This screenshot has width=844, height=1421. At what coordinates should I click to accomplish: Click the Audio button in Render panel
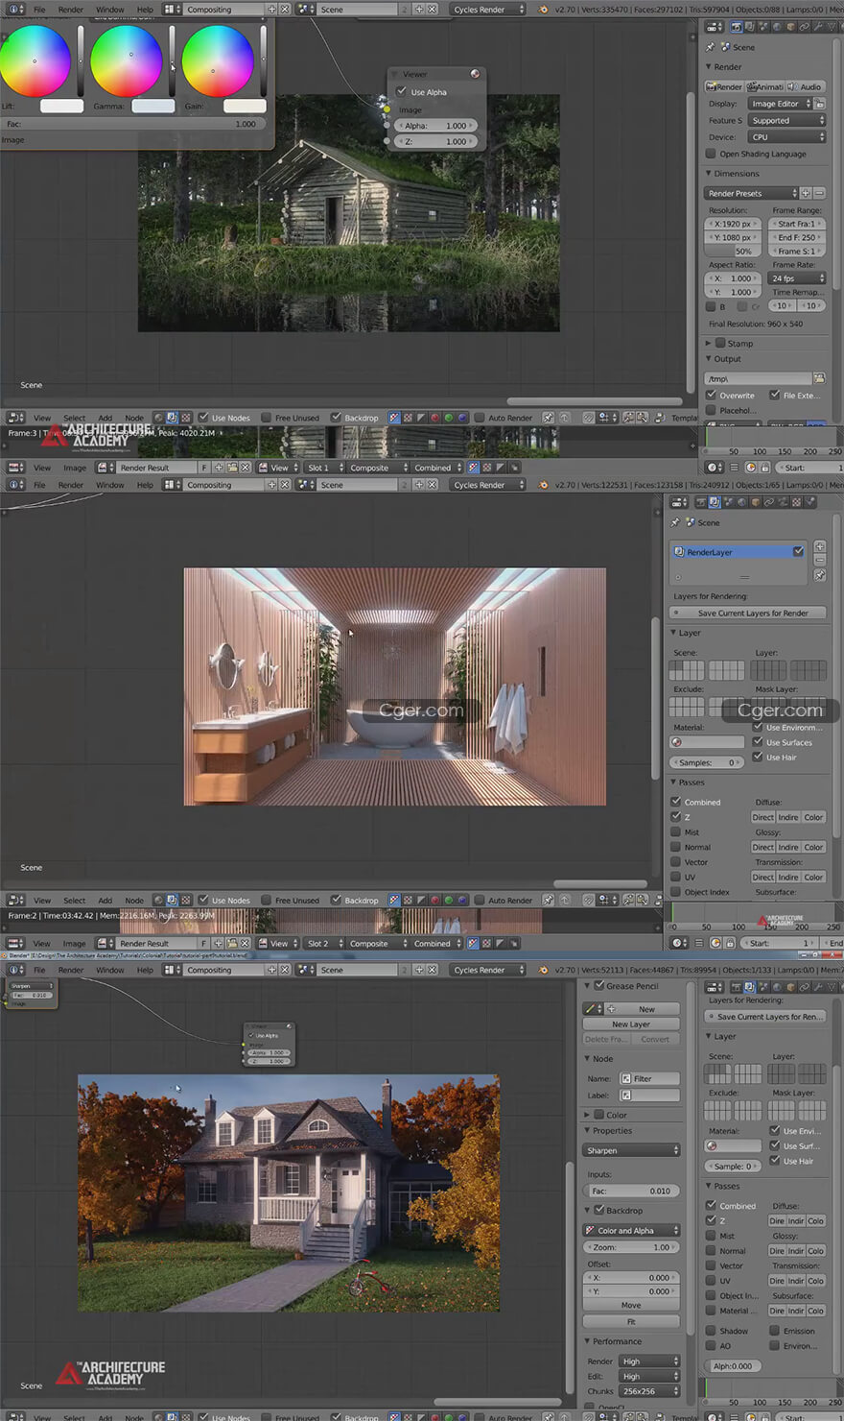[x=806, y=86]
